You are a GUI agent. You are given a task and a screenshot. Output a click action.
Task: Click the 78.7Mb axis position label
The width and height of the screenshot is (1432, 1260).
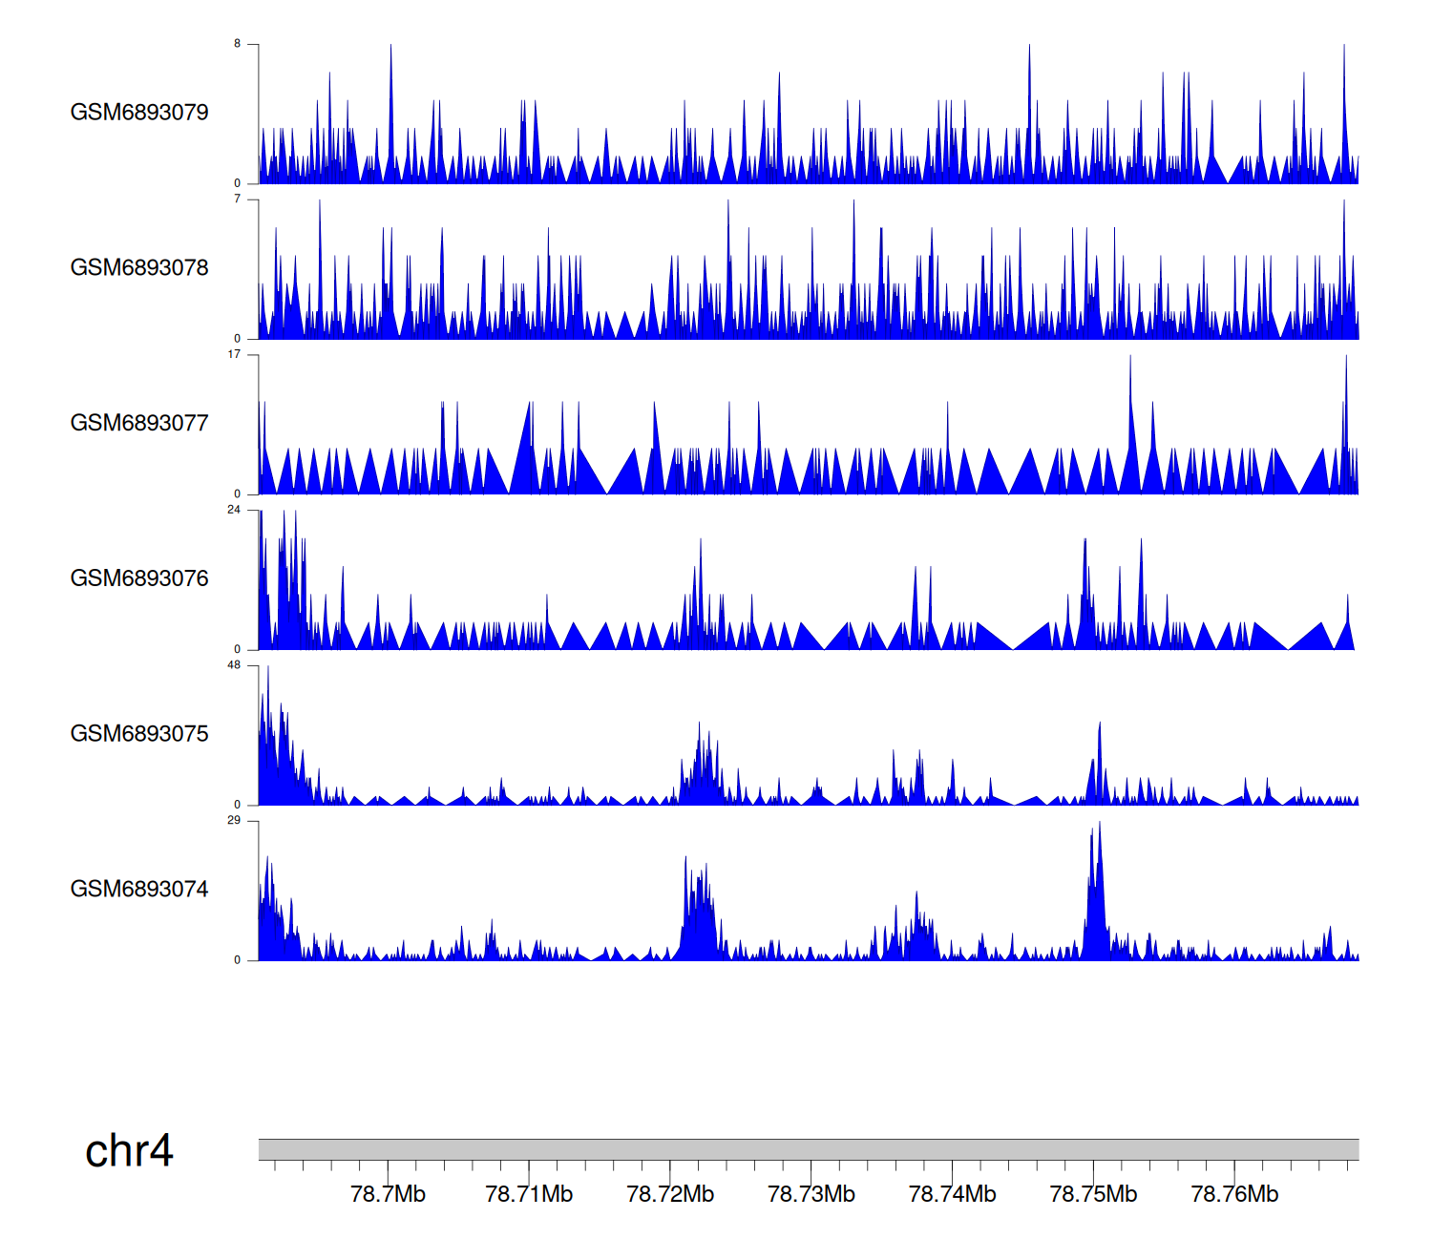(x=388, y=1195)
